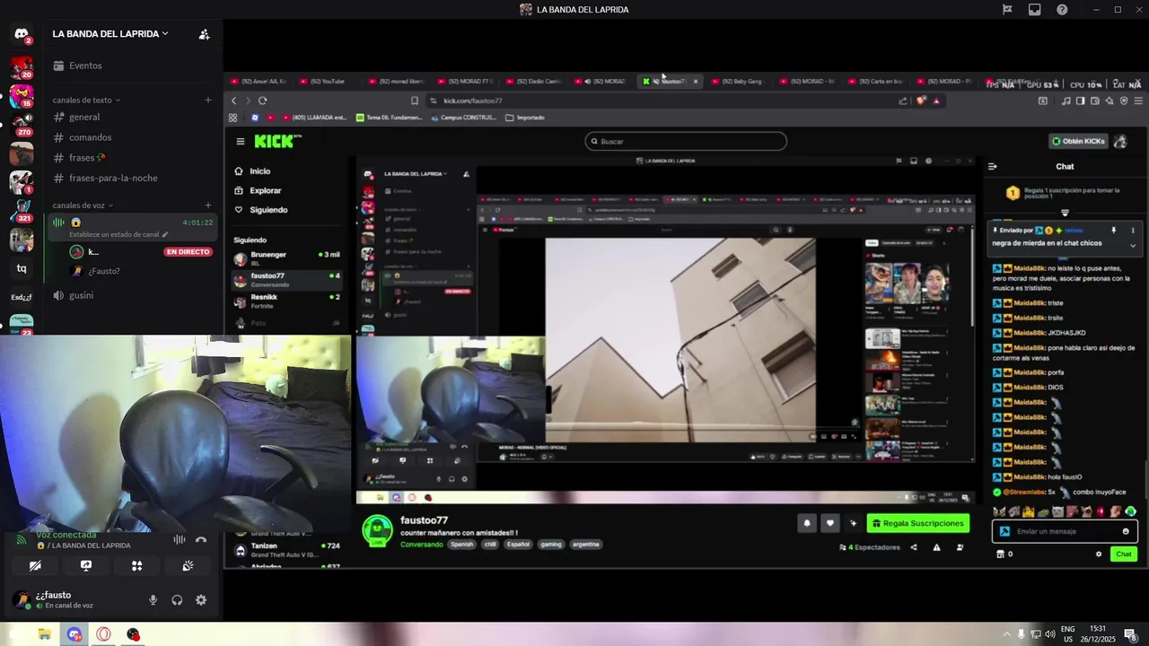
Task: Open Kick chat settings gear
Action: (x=1099, y=554)
